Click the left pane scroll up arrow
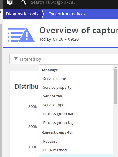 coord(1,12)
